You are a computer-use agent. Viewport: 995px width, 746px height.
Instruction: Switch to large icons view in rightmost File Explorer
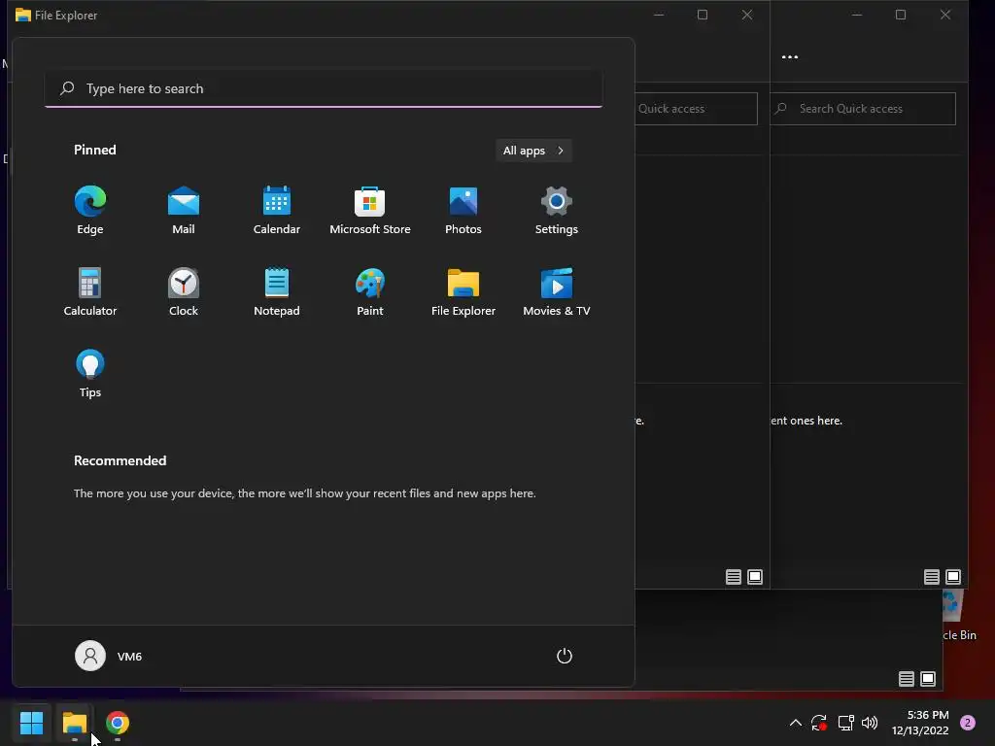click(x=953, y=577)
